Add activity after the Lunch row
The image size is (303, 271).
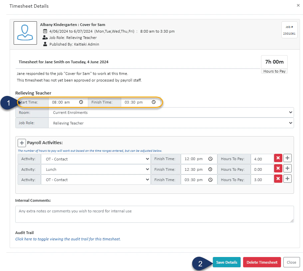coord(287,168)
